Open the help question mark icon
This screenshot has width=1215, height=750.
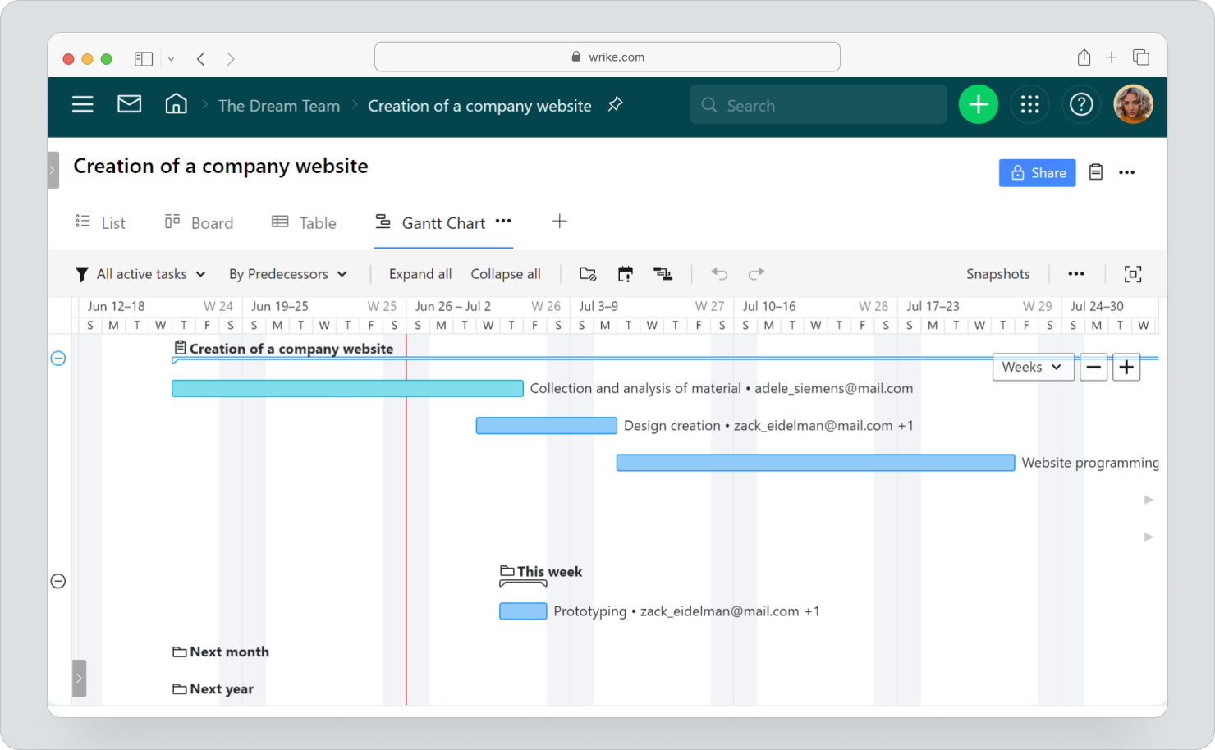point(1081,105)
